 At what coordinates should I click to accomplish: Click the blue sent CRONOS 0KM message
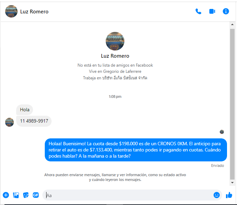click(x=136, y=150)
